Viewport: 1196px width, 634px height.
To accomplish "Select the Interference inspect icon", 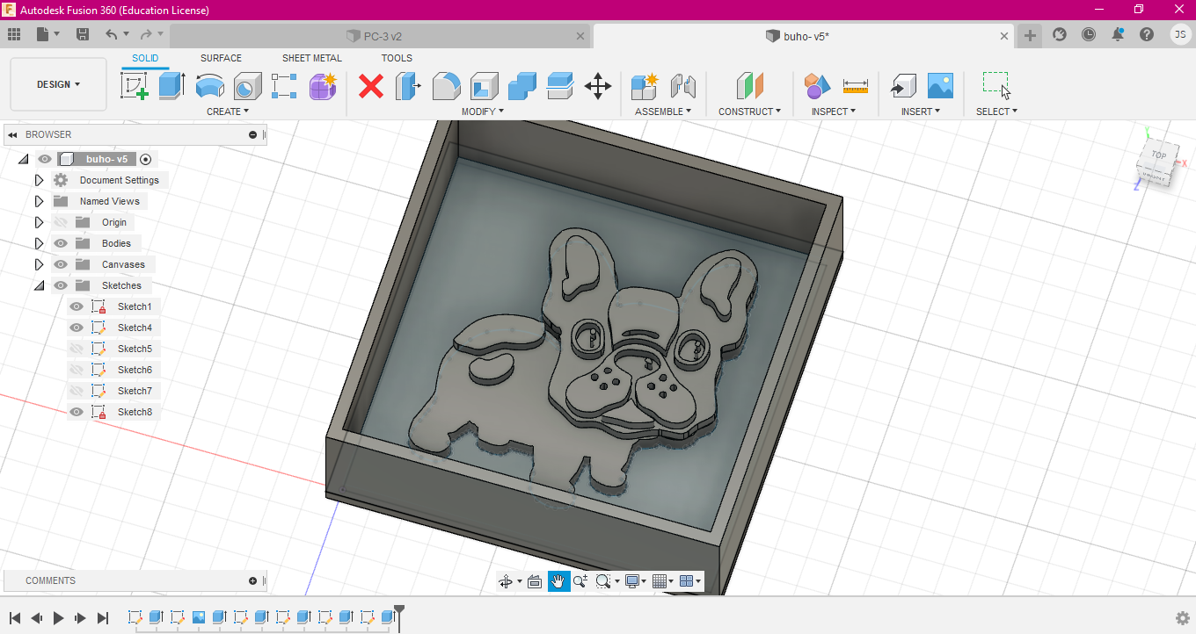I will point(817,86).
